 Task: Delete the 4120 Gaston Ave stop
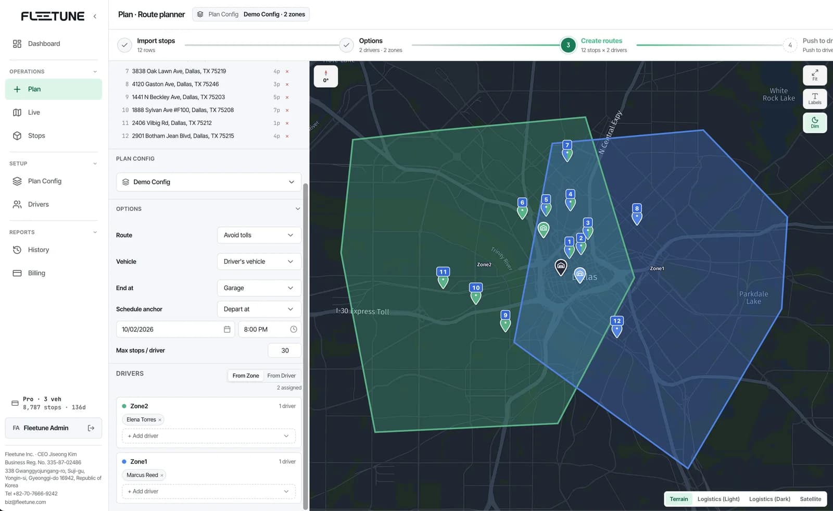[x=287, y=84]
